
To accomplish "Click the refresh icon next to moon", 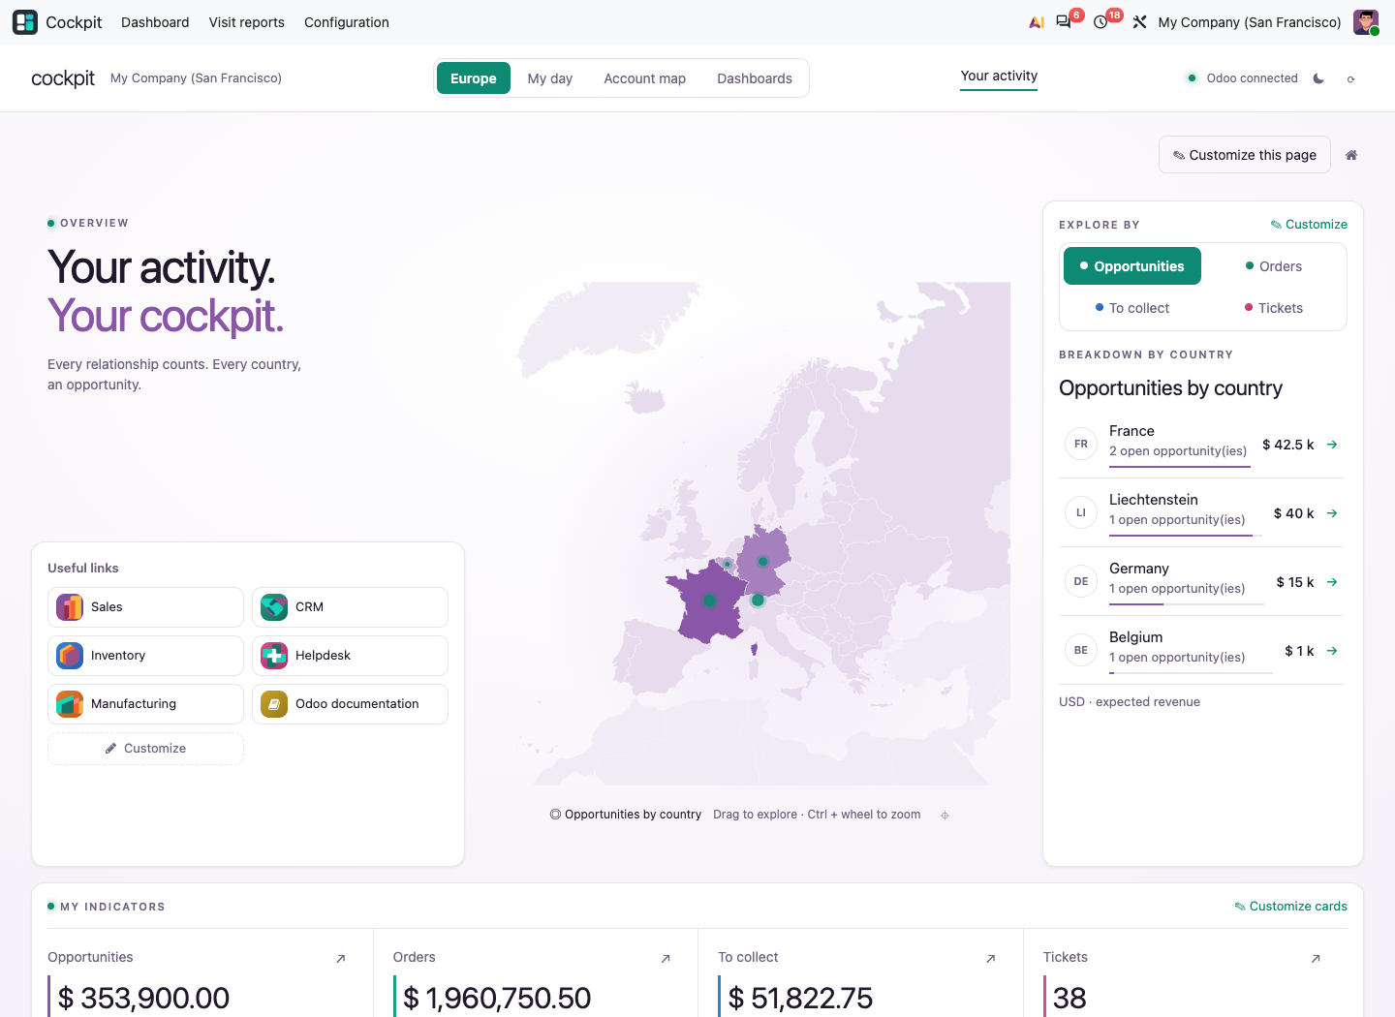I will point(1350,79).
